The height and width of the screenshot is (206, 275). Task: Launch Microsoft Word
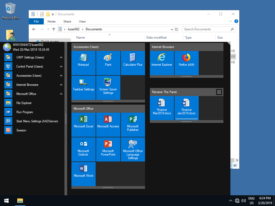(x=83, y=173)
